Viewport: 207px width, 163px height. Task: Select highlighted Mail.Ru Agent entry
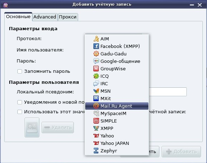coord(117,106)
